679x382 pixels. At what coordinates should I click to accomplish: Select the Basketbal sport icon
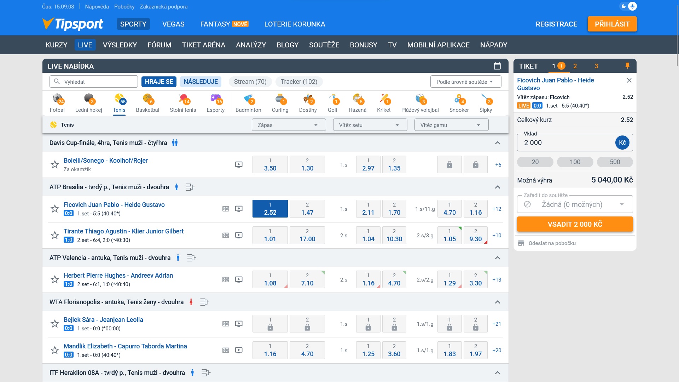coord(147,103)
